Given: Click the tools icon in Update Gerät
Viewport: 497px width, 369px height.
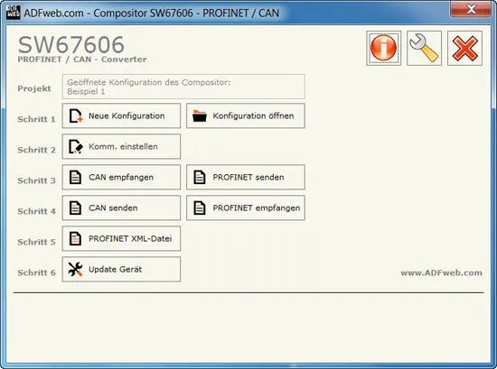Looking at the screenshot, I should tap(75, 270).
